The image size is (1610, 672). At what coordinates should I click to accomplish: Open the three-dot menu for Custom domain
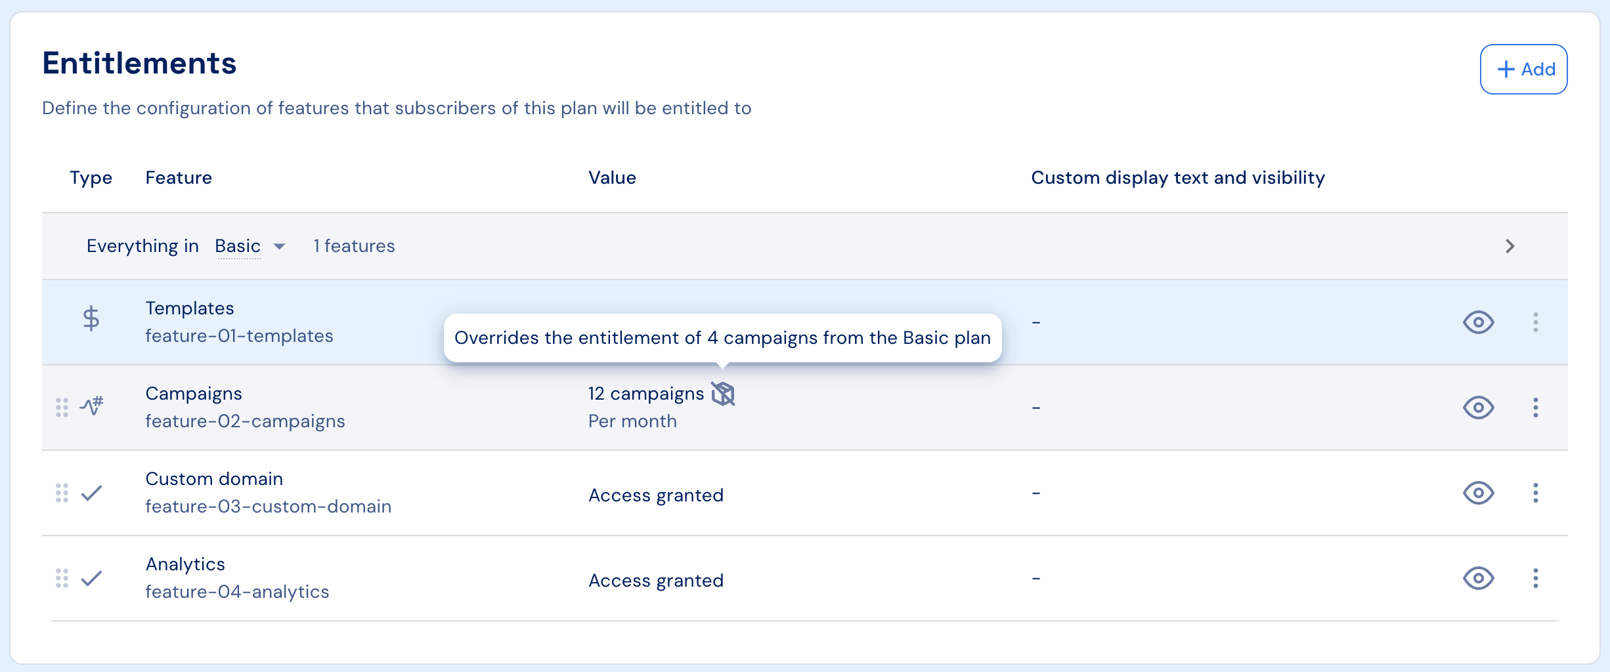pyautogui.click(x=1536, y=493)
